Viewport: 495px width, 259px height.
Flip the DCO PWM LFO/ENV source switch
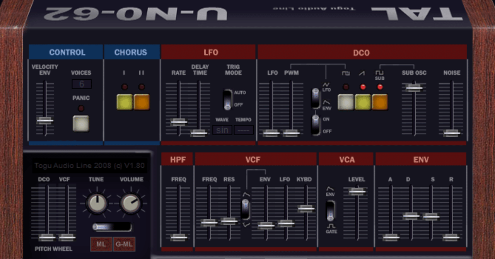pyautogui.click(x=316, y=98)
